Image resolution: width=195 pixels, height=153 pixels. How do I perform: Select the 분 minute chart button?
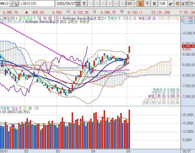(84, 4)
